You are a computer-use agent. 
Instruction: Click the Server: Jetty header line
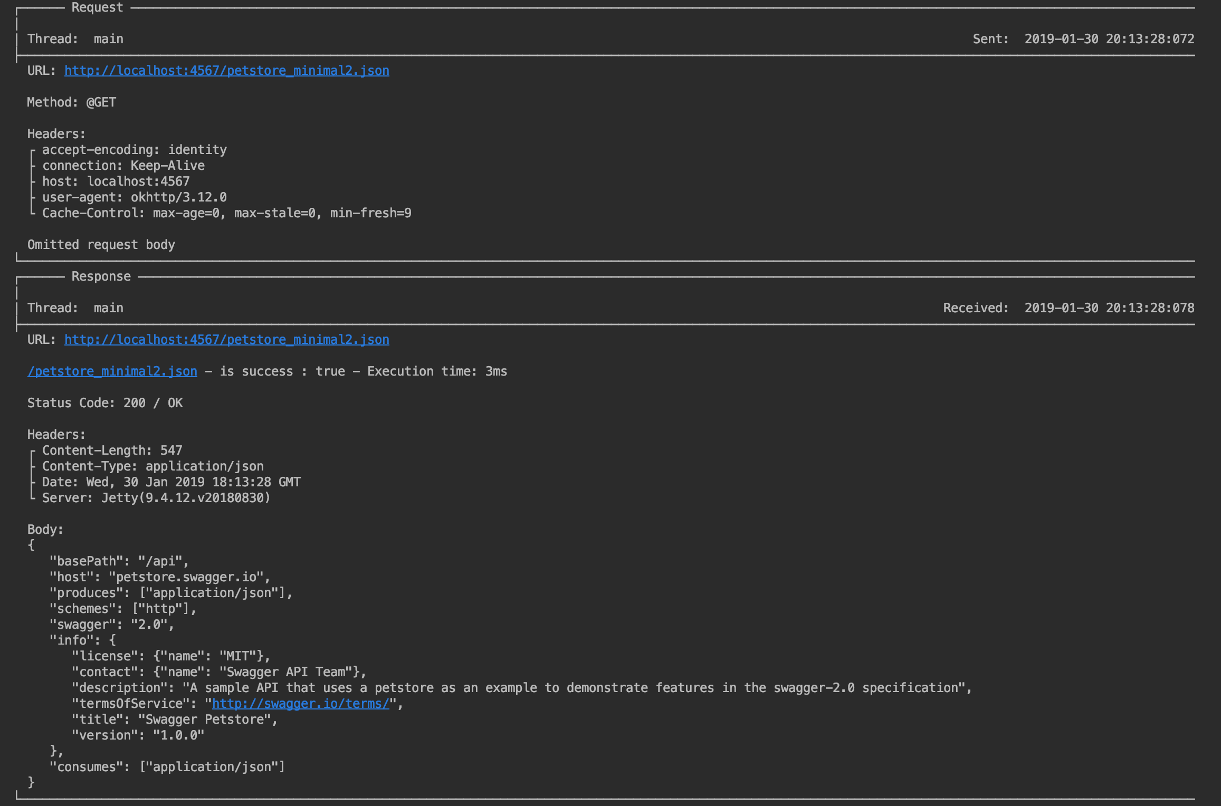click(156, 498)
